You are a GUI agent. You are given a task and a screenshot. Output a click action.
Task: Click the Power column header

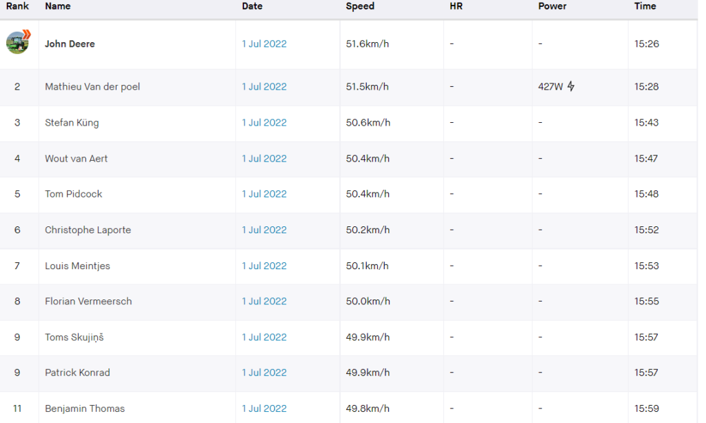pos(552,6)
